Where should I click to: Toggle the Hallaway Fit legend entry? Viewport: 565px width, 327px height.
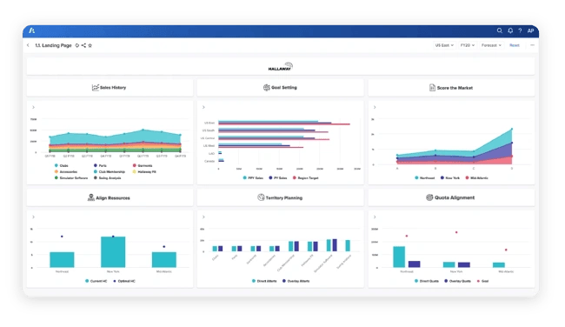144,171
